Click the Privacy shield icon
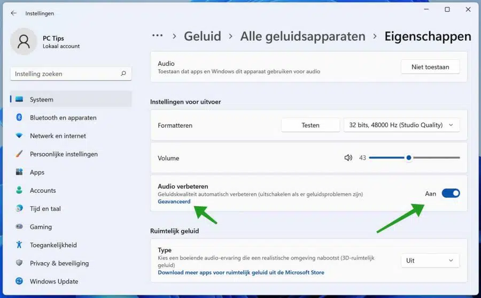Image resolution: width=481 pixels, height=298 pixels. (x=19, y=263)
